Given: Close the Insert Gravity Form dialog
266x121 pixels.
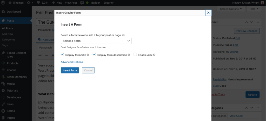Looking at the screenshot, I should point(208,13).
